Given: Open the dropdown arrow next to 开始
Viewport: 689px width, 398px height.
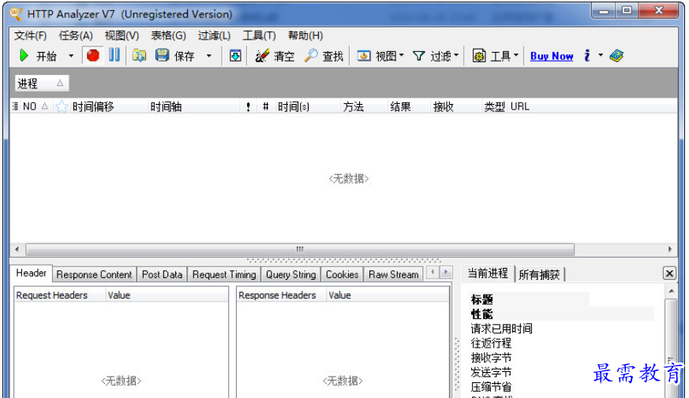Looking at the screenshot, I should [71, 56].
